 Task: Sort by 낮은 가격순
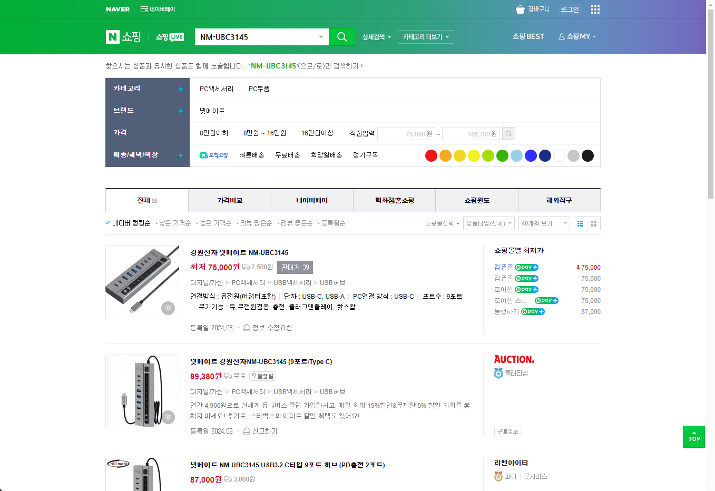175,223
